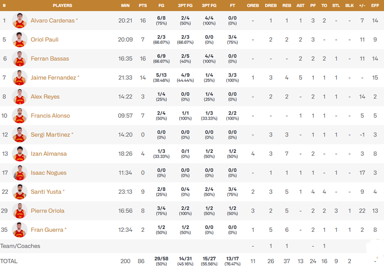
Task: Click Oriol Pauli's avatar image
Action: (20, 40)
